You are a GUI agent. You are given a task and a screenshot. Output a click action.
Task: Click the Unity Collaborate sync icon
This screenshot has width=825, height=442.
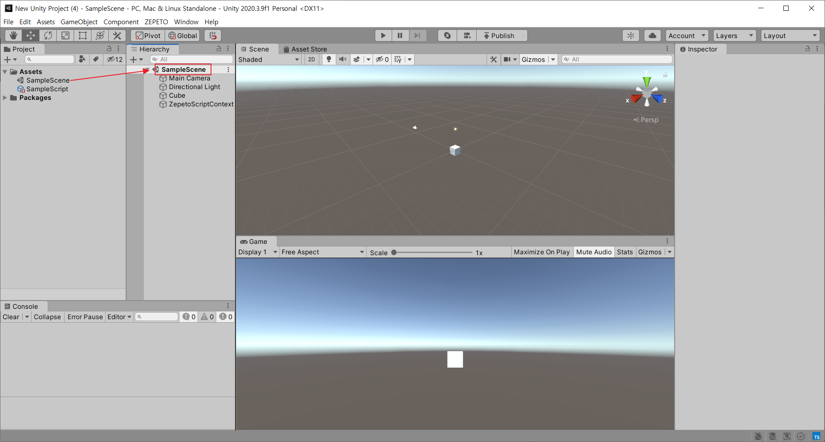click(631, 35)
